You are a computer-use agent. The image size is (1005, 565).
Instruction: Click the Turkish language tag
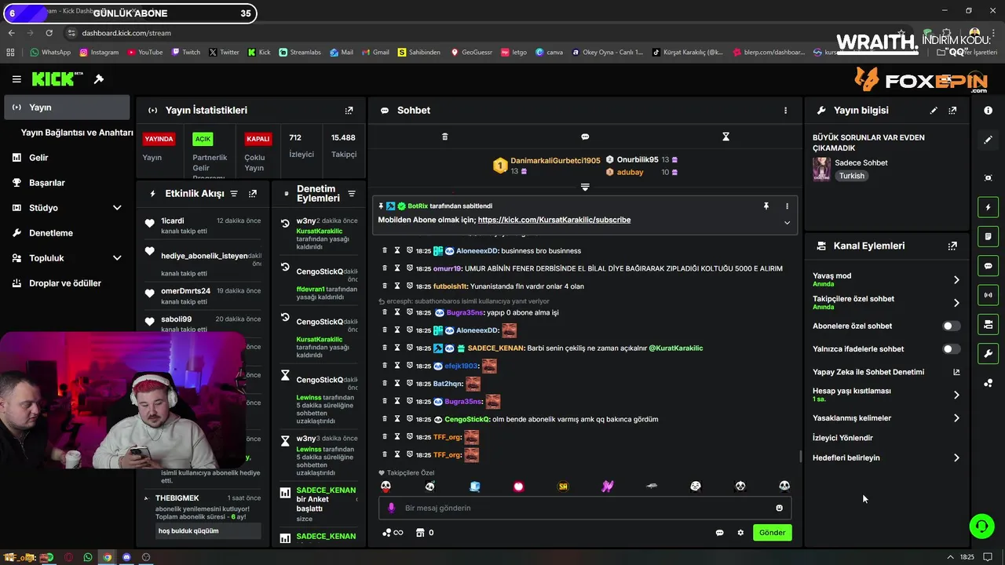[x=851, y=176]
